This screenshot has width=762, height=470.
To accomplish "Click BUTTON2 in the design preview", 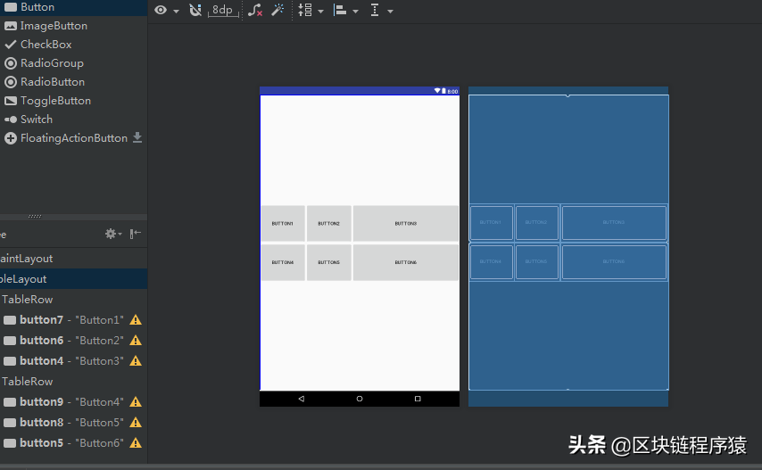I will [x=329, y=223].
